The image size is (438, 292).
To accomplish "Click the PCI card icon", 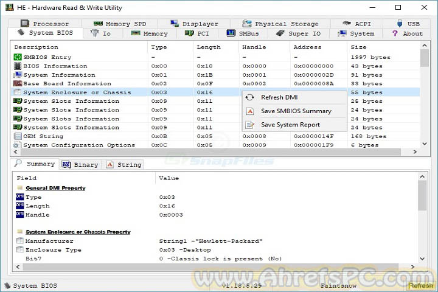I will (x=189, y=33).
